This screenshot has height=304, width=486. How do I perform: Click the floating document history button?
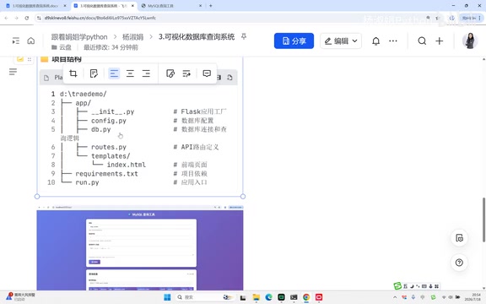click(459, 238)
